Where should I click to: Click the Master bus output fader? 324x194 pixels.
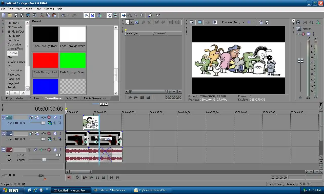point(300,60)
